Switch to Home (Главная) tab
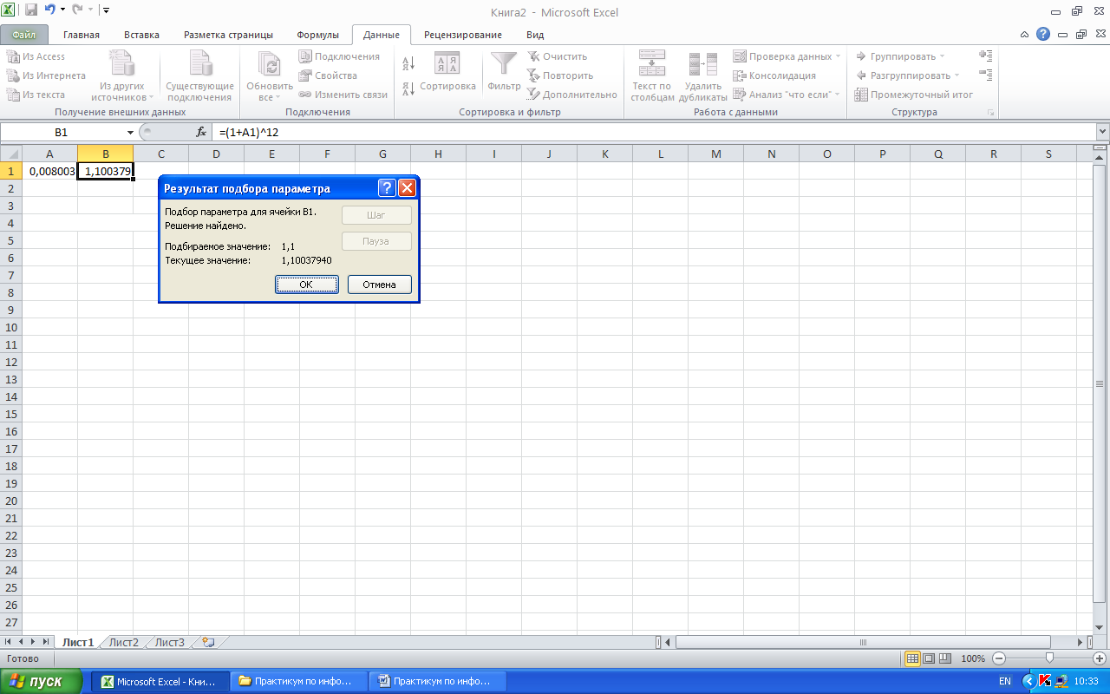1110x694 pixels. [x=82, y=35]
